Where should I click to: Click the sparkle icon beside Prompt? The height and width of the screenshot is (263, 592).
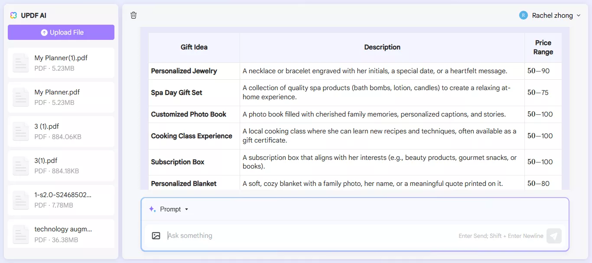coord(152,209)
